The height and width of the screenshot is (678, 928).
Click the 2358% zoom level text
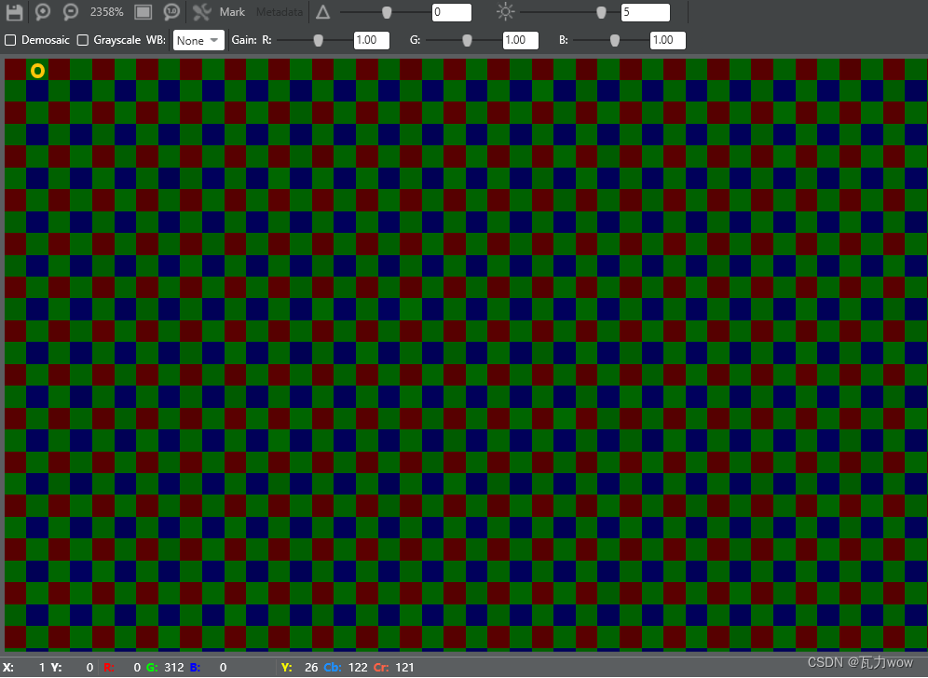coord(106,12)
